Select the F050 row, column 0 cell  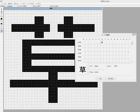click(x=83, y=46)
